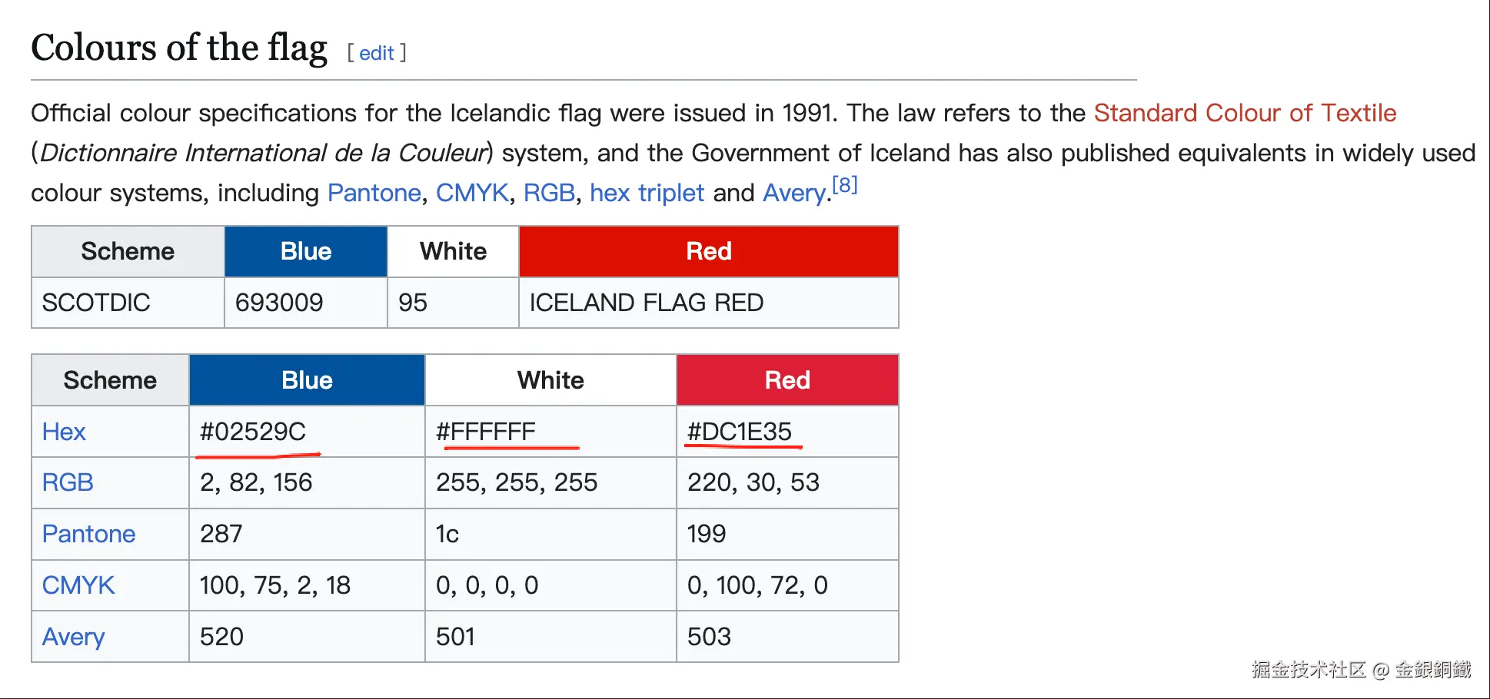Click the ICELAND FLAG RED cell

(709, 303)
